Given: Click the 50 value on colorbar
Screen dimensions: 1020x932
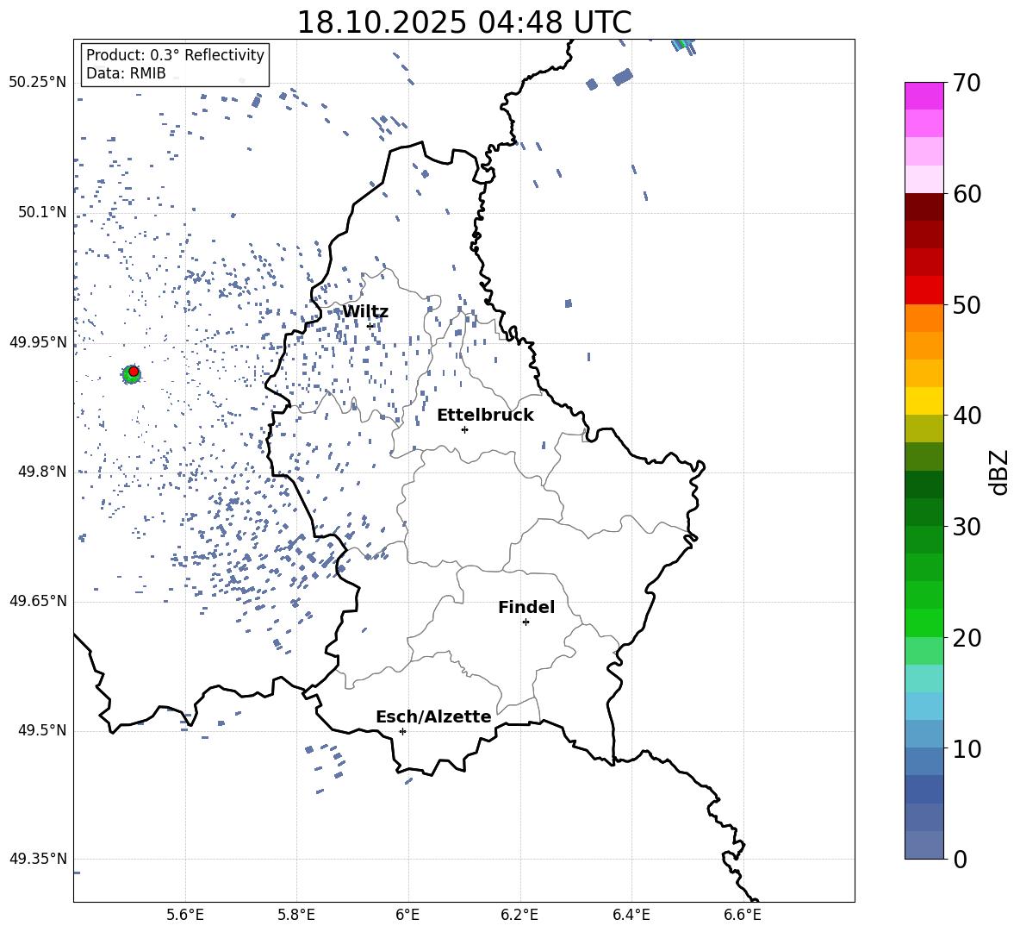Looking at the screenshot, I should (x=967, y=304).
